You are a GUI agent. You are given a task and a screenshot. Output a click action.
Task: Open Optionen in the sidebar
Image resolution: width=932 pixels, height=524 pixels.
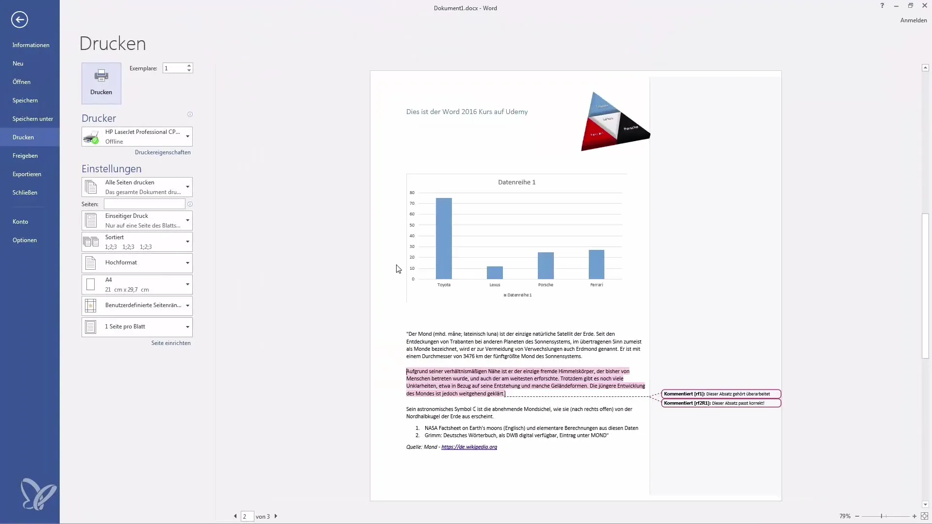click(30, 240)
